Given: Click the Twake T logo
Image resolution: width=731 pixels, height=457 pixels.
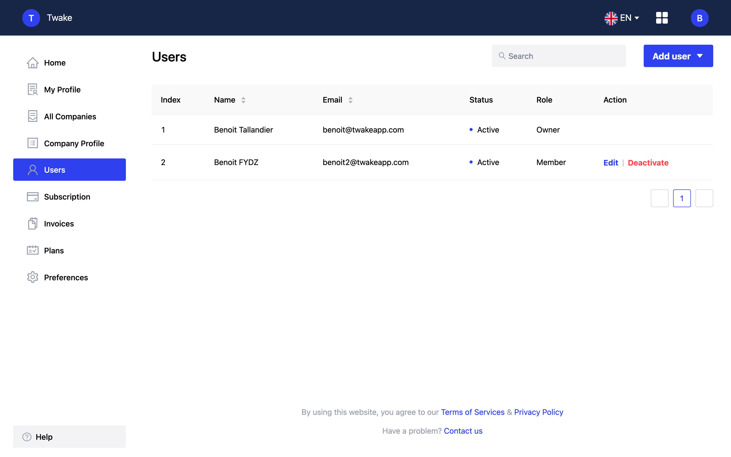Looking at the screenshot, I should 31,18.
